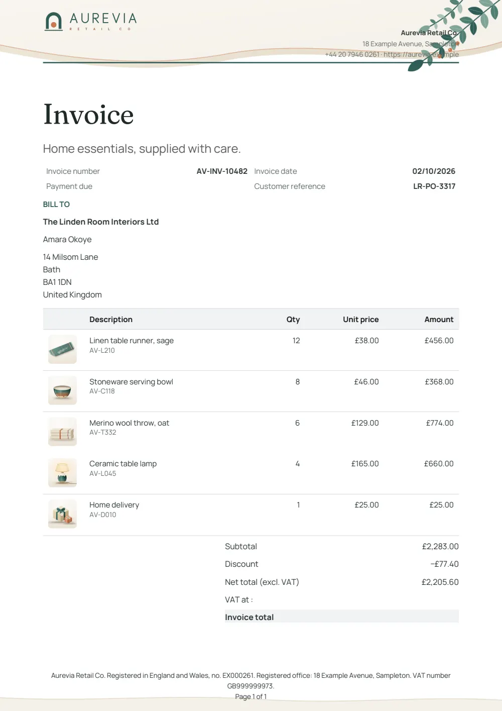
Task: Click contact name Amara Okoye
Action: (67, 240)
